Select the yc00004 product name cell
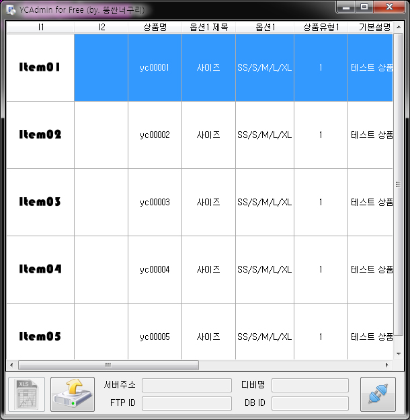This screenshot has height=420, width=410. pyautogui.click(x=155, y=269)
